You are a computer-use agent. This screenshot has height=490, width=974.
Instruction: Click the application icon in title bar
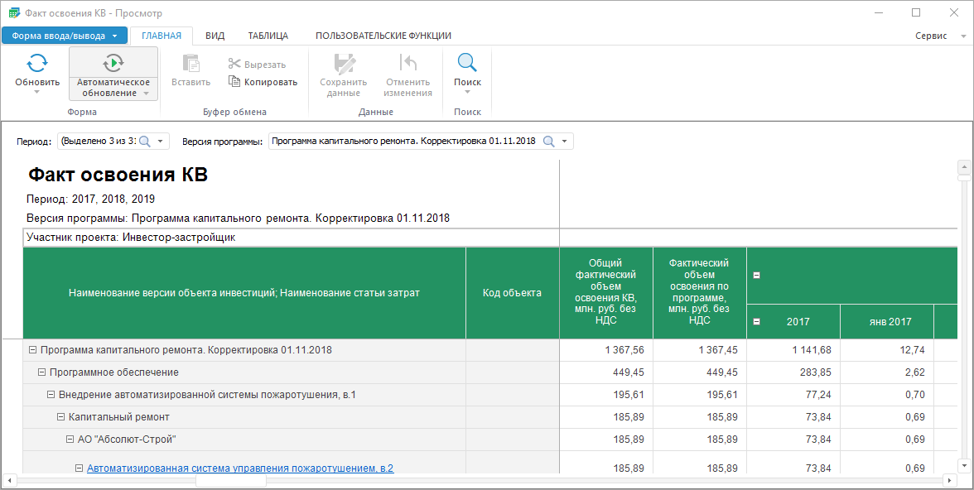point(12,13)
